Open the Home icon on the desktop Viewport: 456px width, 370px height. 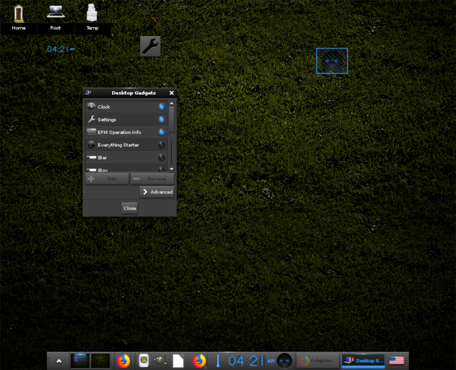coord(18,13)
